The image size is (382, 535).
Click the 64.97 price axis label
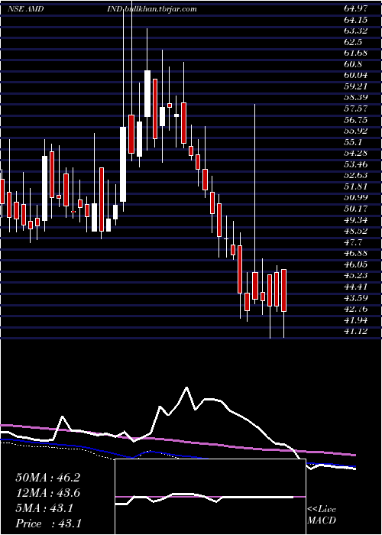tap(356, 9)
